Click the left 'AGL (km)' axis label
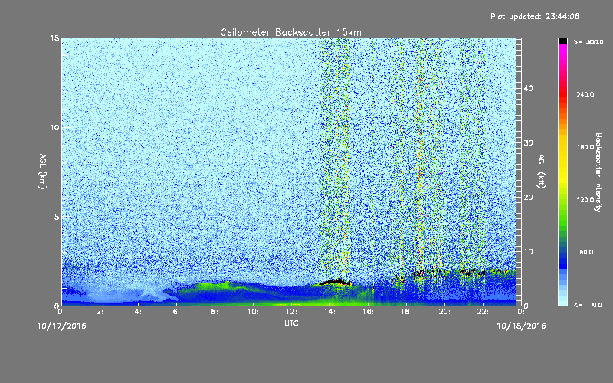613x383 pixels. coord(43,171)
